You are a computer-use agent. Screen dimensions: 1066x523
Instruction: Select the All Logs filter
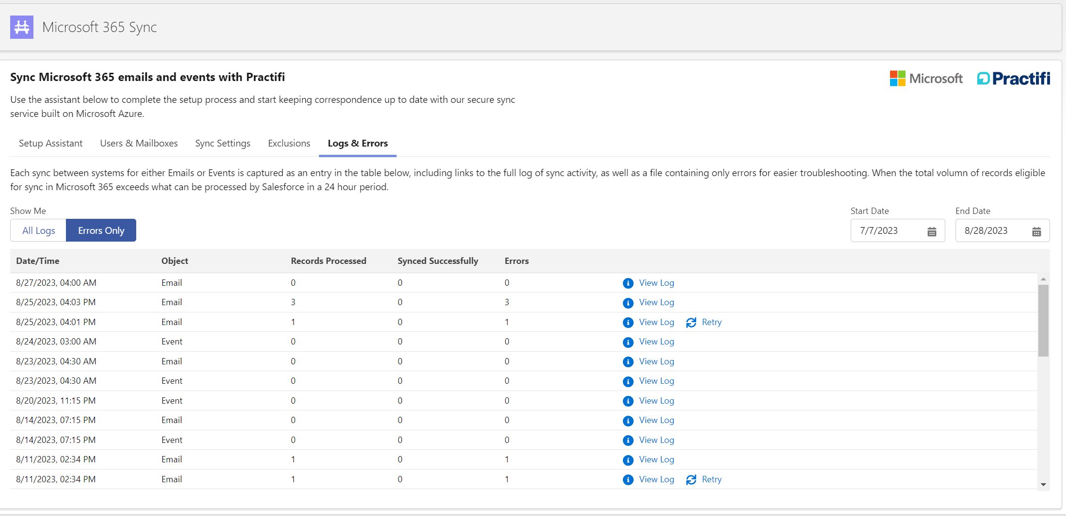point(38,230)
